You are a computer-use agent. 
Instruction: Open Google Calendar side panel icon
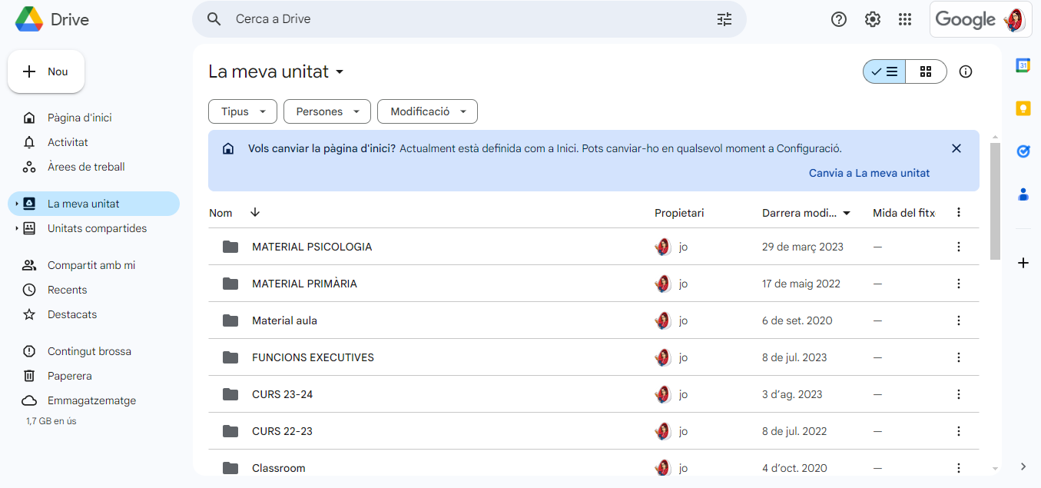(1023, 66)
